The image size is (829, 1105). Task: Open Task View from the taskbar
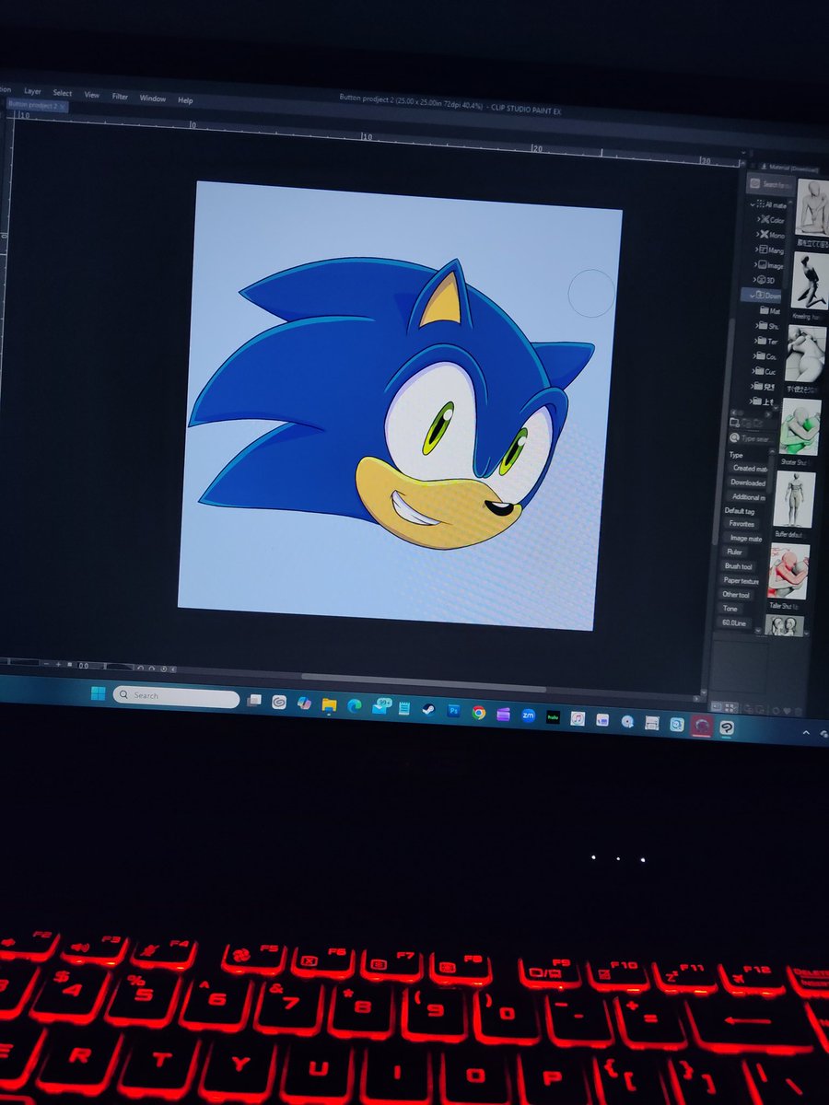pos(254,701)
